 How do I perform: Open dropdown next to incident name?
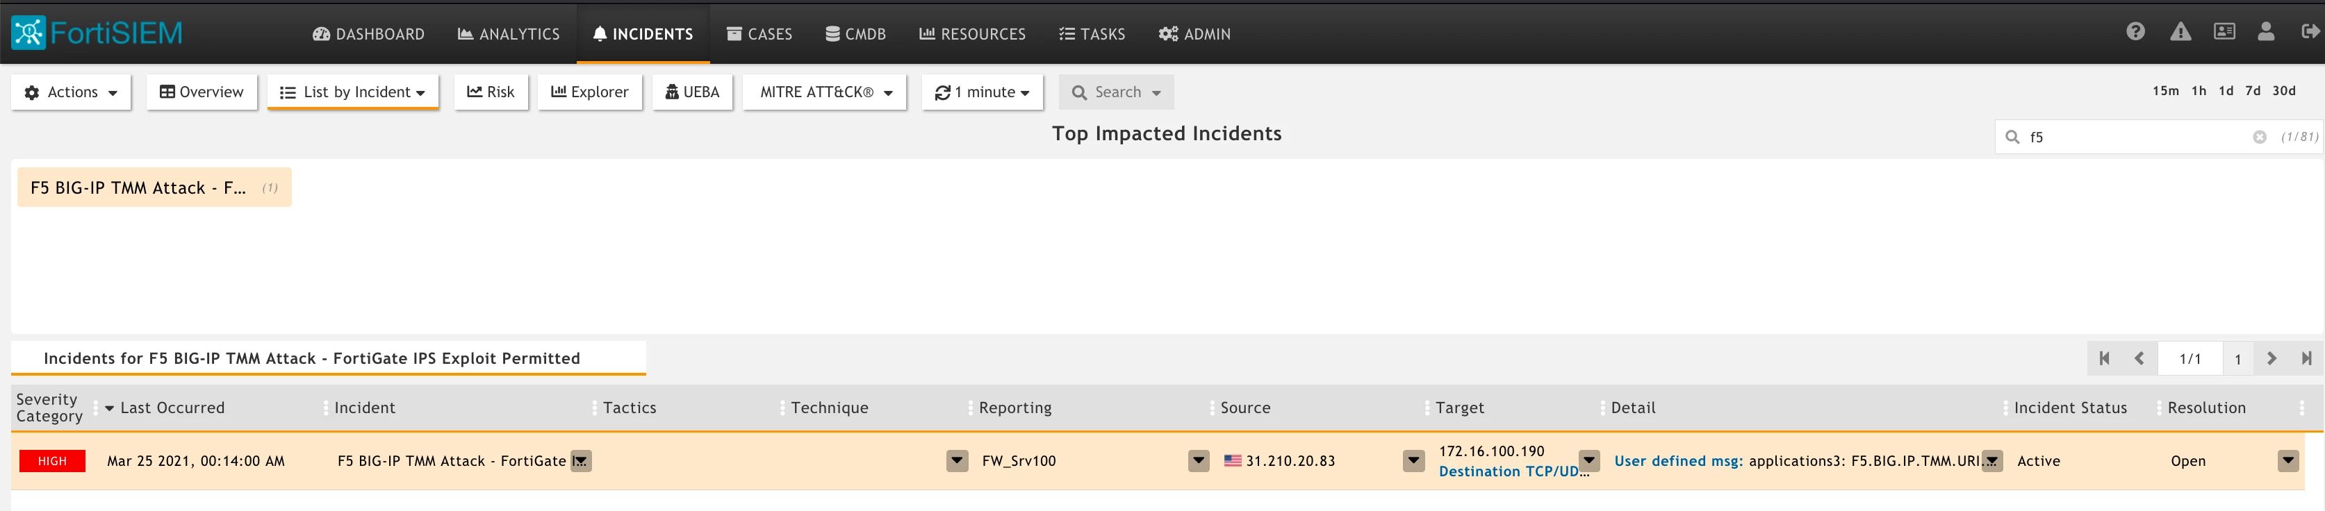pyautogui.click(x=581, y=462)
